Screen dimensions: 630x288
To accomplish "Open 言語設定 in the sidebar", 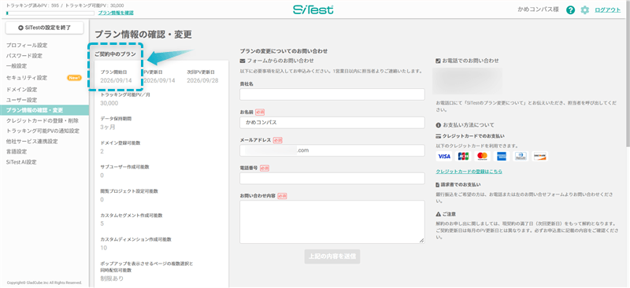I will 17,152.
